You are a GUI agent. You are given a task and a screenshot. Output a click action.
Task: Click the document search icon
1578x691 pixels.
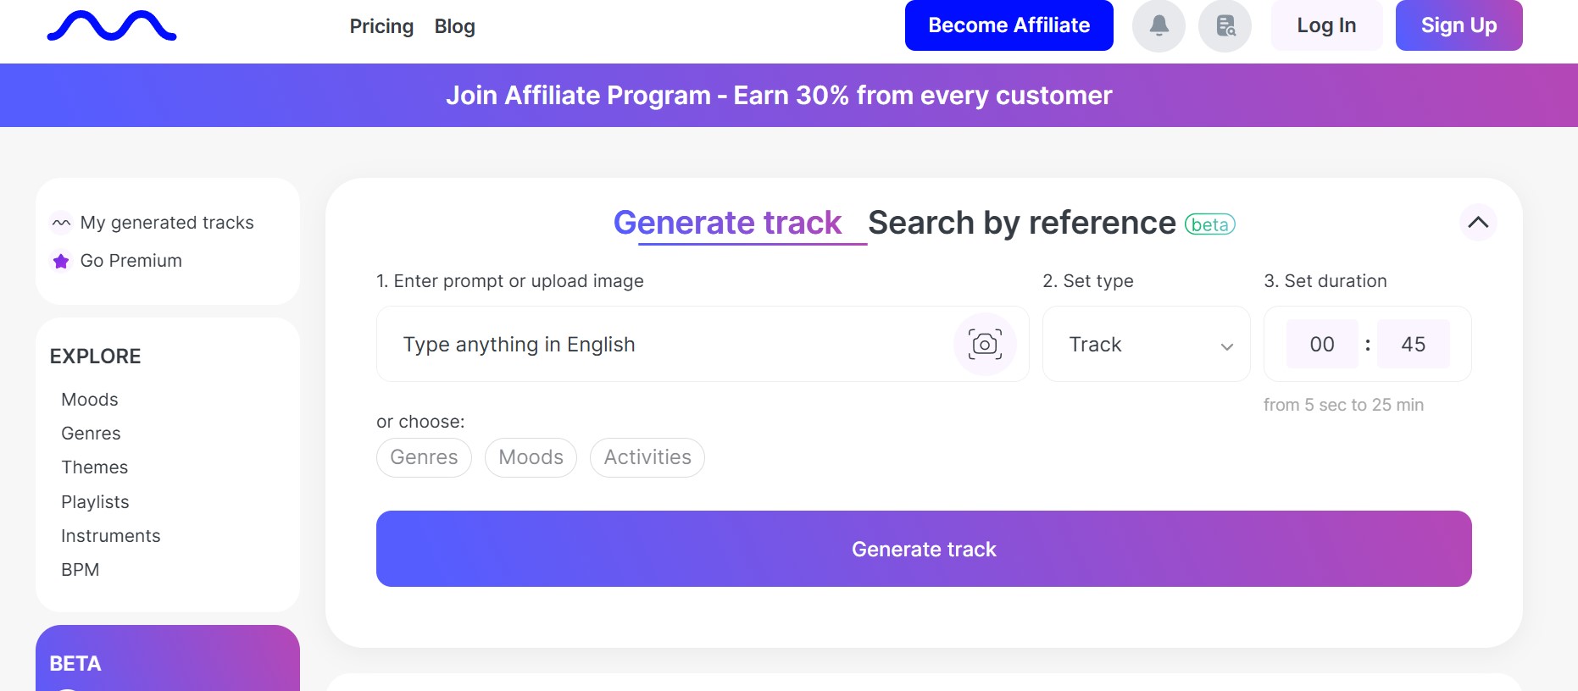(x=1225, y=26)
